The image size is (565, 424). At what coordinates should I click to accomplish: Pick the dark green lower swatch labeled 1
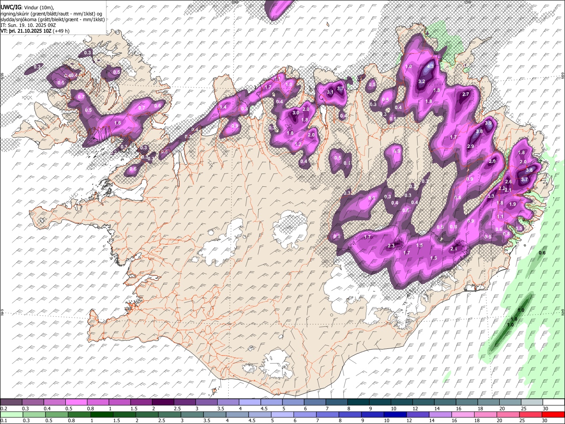click(x=102, y=414)
